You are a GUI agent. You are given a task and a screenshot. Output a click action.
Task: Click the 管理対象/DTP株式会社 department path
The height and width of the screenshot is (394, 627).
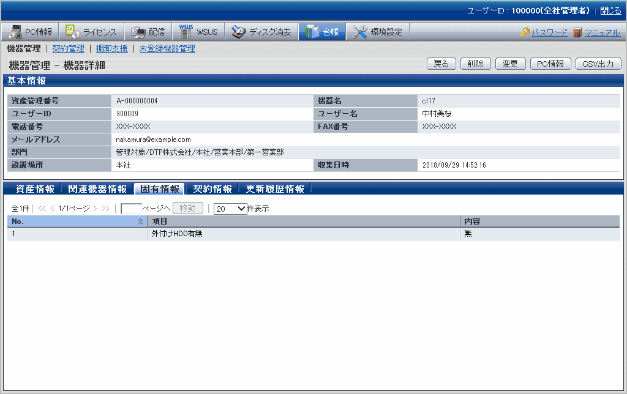200,152
